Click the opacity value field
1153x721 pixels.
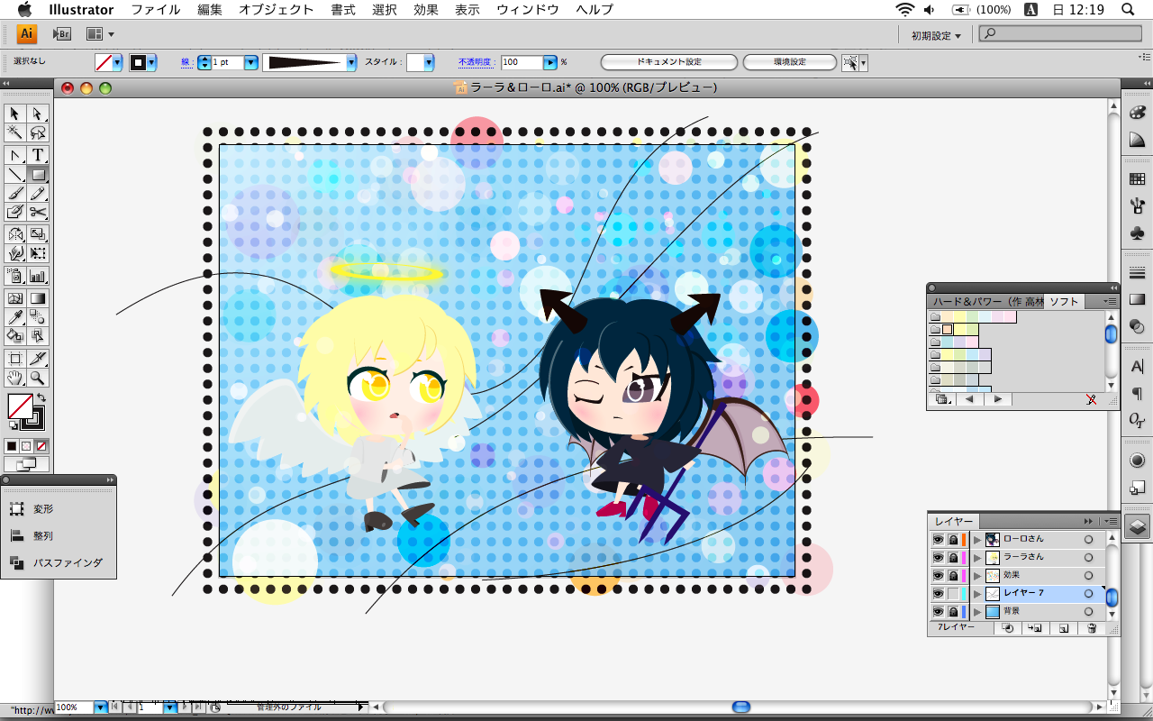click(x=522, y=62)
